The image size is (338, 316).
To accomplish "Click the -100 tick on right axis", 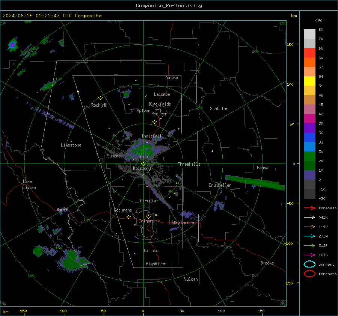I will click(x=288, y=243).
